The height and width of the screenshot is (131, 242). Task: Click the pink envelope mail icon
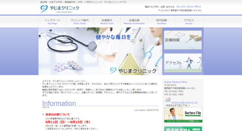point(167,100)
